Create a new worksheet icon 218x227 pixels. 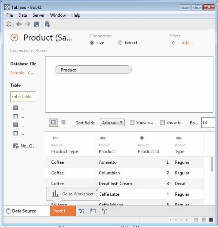click(x=81, y=211)
